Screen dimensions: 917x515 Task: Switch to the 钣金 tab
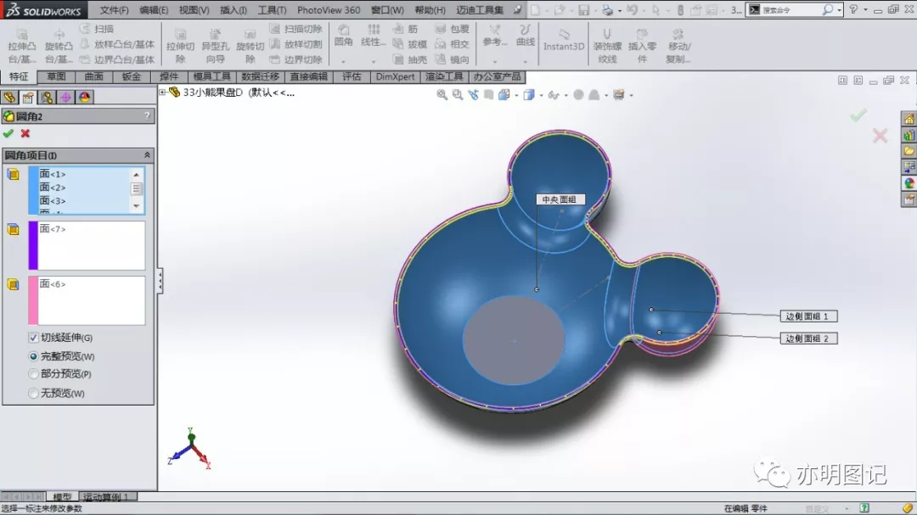tap(132, 76)
